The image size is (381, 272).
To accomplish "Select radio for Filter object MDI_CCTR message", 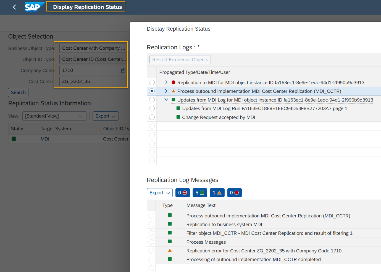I will (151, 233).
